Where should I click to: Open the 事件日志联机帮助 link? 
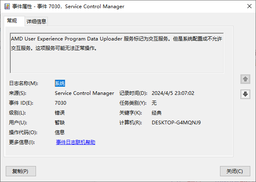click(x=75, y=142)
